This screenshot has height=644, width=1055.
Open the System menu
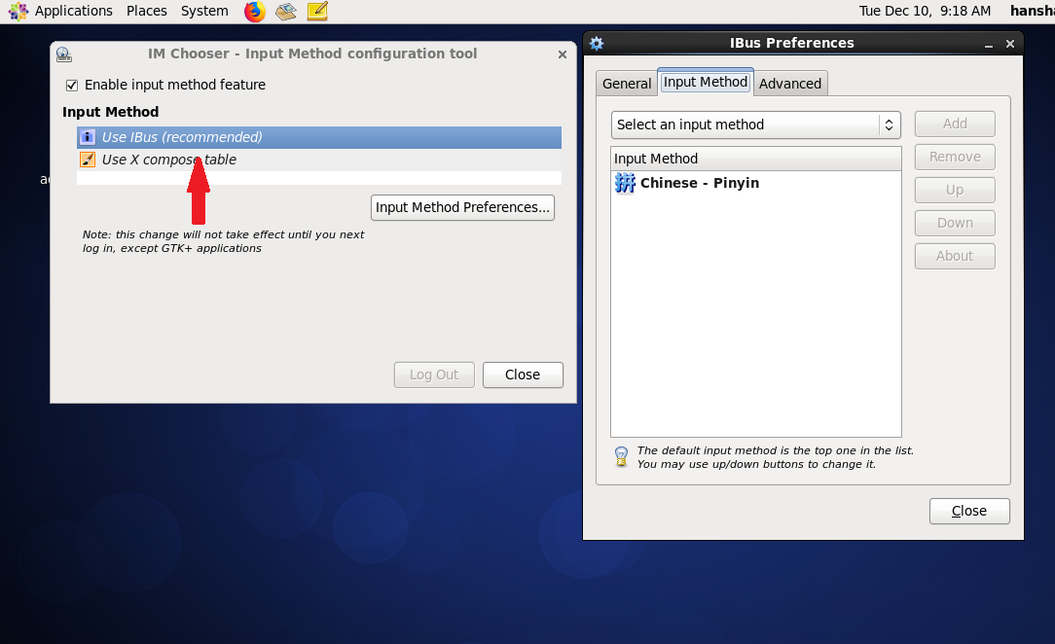[204, 12]
